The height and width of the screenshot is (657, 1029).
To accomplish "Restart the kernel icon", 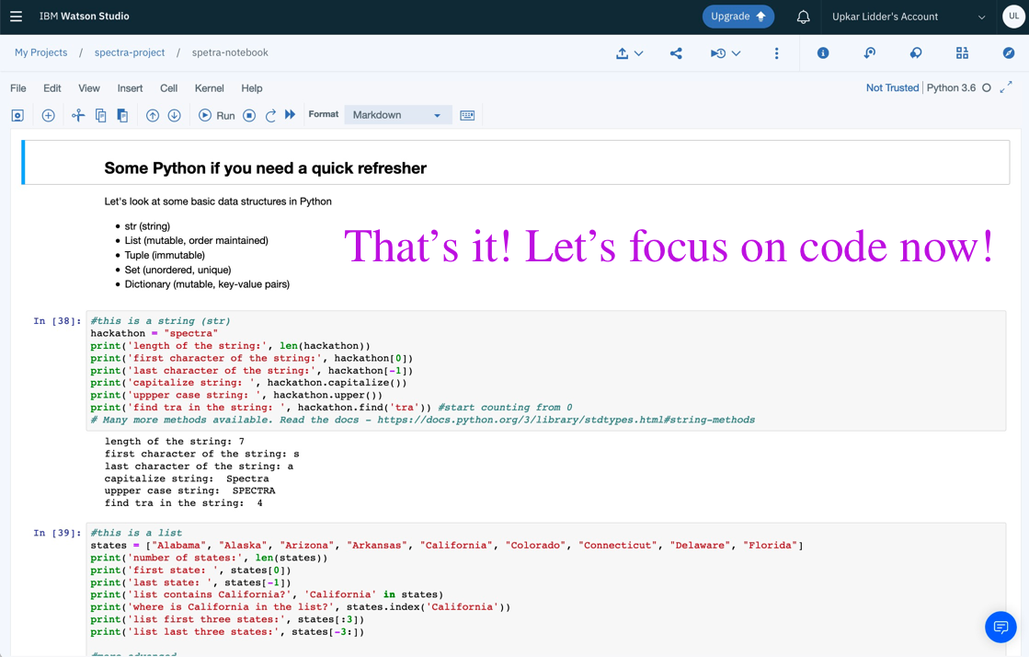I will click(x=270, y=116).
